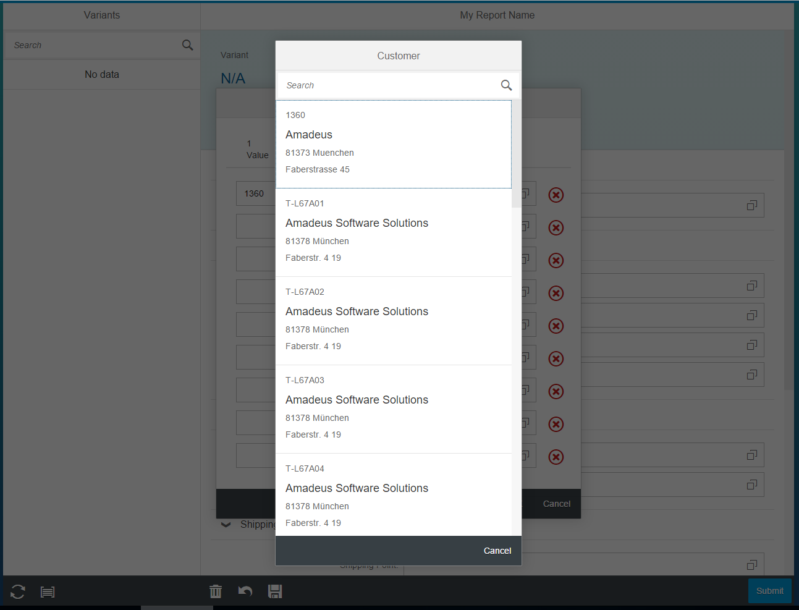
Task: Open value help on the top right field
Action: (x=751, y=205)
